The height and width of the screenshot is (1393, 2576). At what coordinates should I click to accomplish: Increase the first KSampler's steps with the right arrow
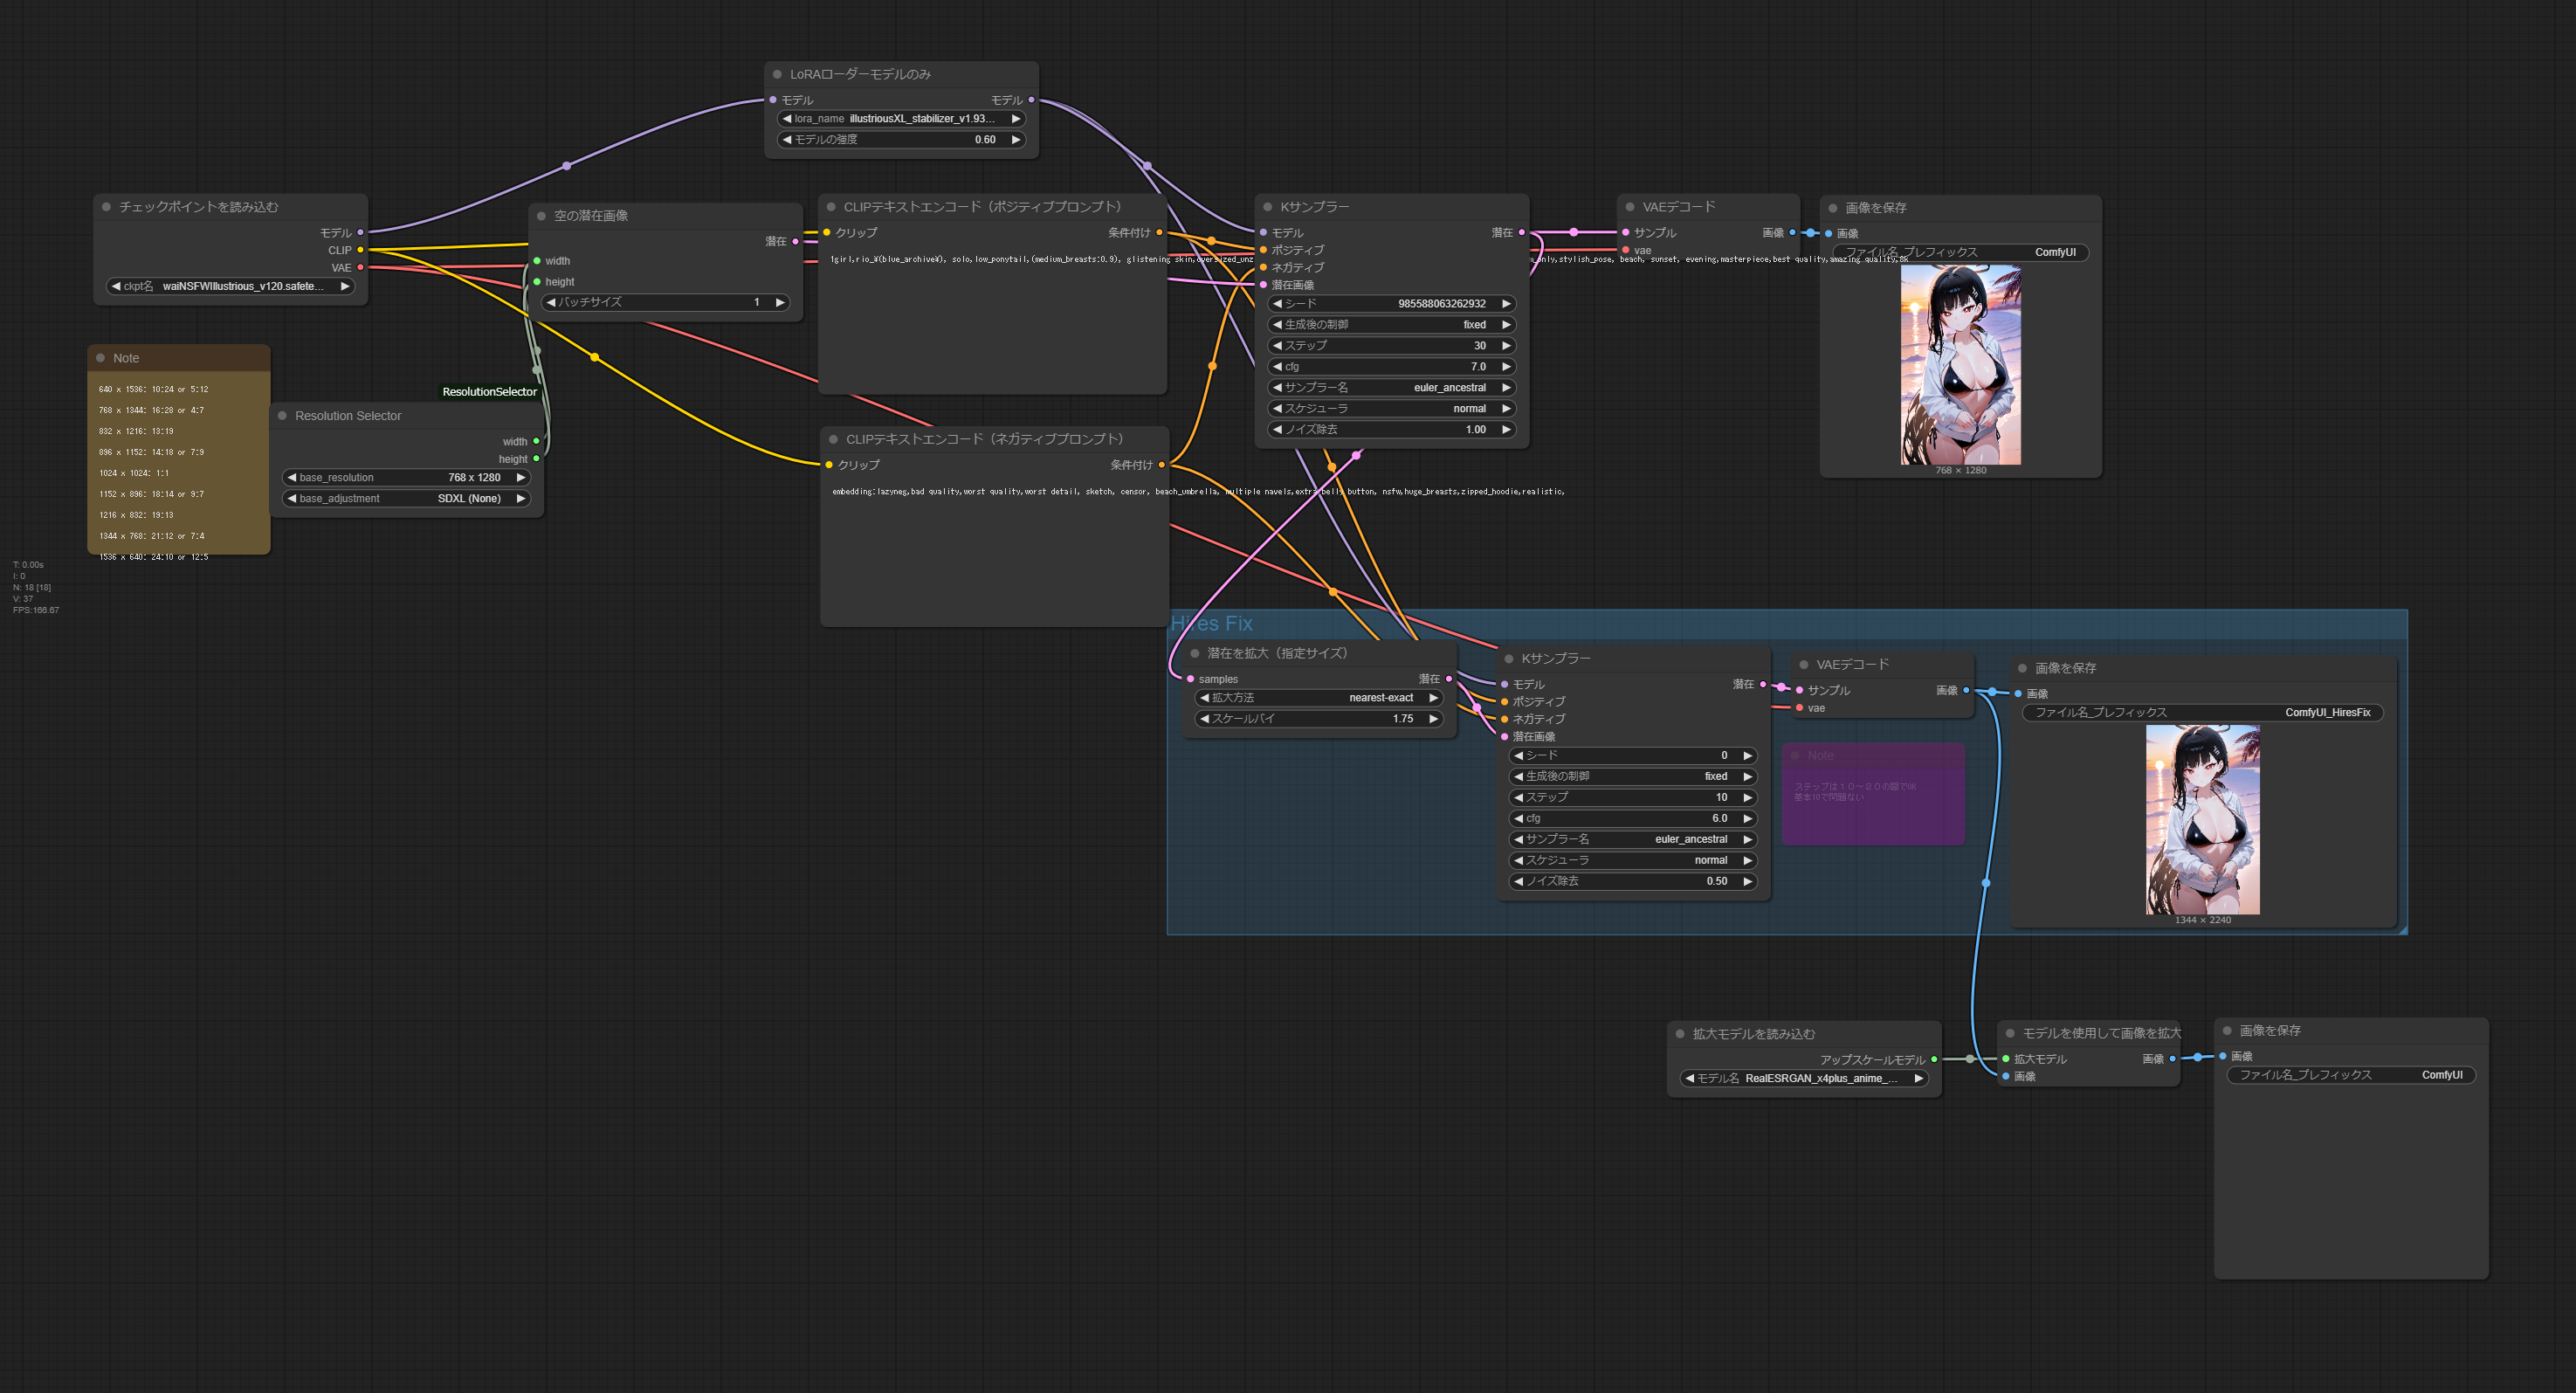pos(1506,346)
